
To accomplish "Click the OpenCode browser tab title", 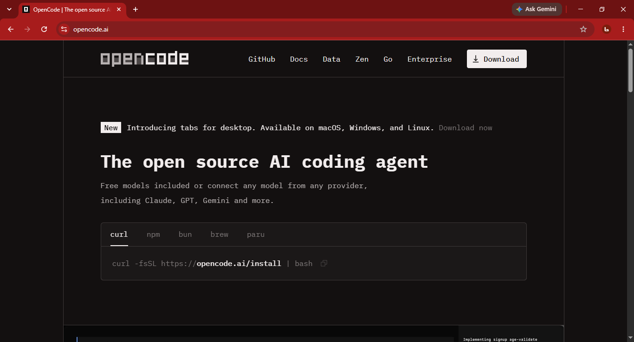I will (72, 9).
